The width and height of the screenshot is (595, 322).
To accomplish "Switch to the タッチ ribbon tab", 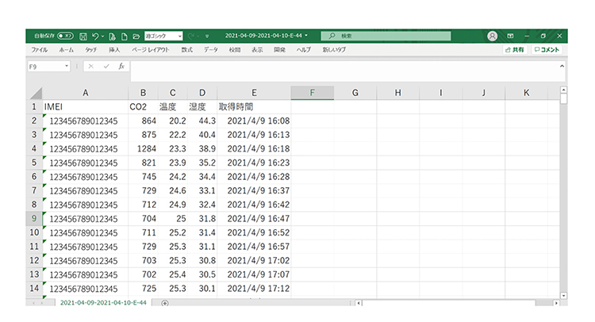I will [90, 50].
